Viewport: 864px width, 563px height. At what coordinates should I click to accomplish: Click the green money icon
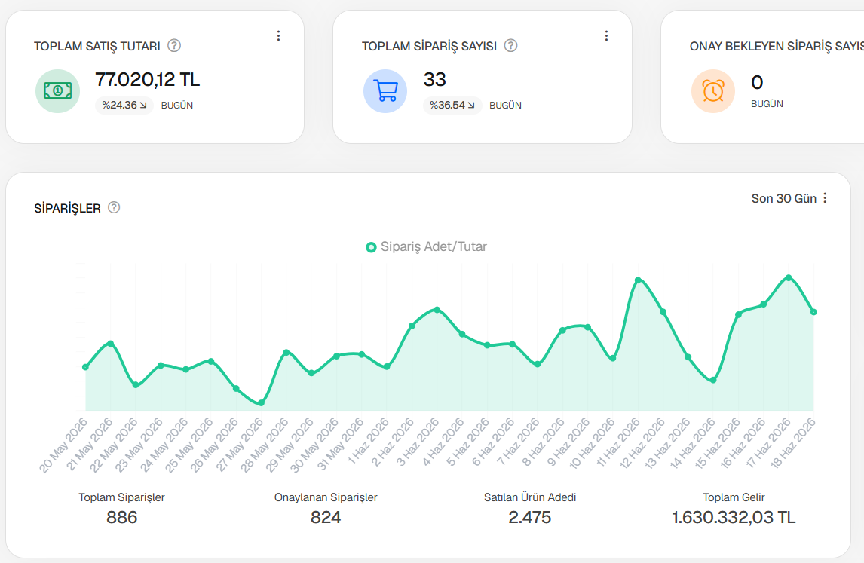(x=58, y=91)
